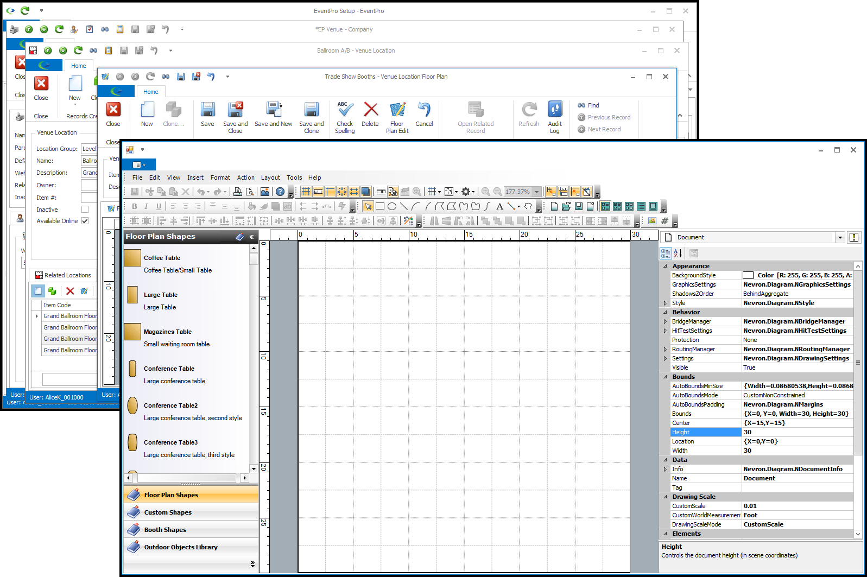Collapse the Bounds property category
This screenshot has height=577, width=867.
[665, 377]
